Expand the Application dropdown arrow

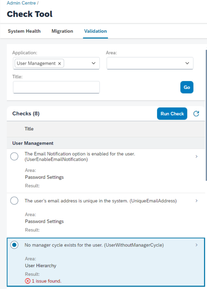[94, 63]
